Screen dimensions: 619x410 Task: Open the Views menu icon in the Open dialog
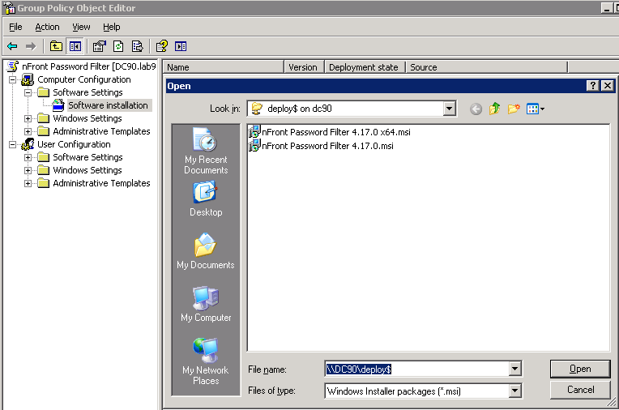pyautogui.click(x=536, y=109)
